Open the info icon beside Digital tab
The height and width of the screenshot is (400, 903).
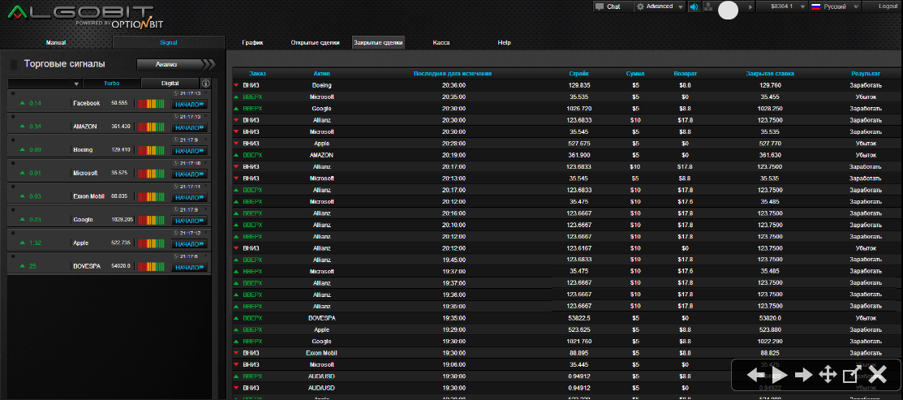(205, 84)
